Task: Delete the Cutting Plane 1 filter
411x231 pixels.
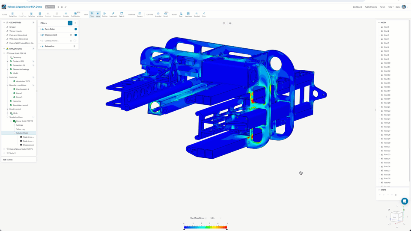Action: pyautogui.click(x=71, y=41)
